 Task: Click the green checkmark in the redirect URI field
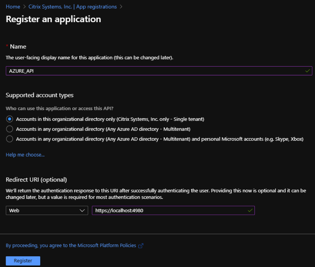250,210
